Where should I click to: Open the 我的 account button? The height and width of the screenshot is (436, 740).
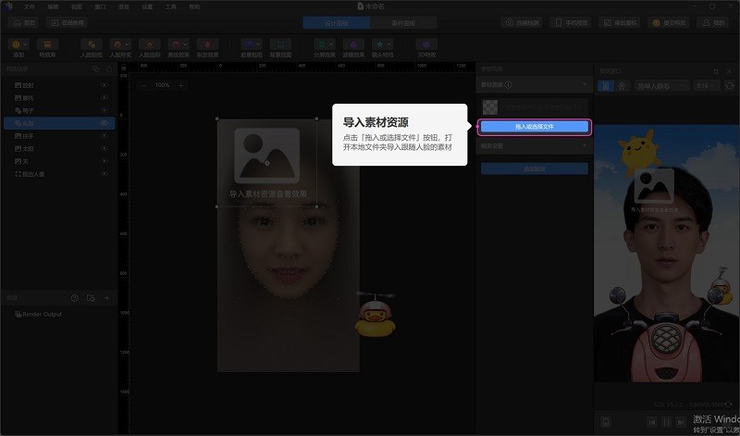pos(713,22)
